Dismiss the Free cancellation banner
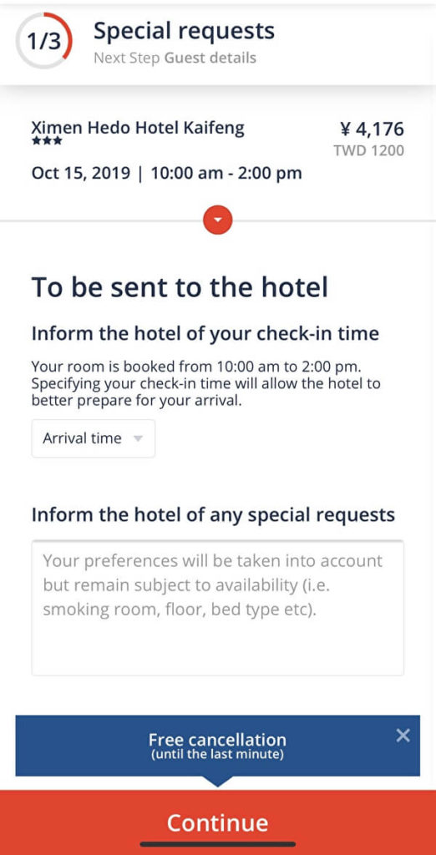 (x=403, y=736)
